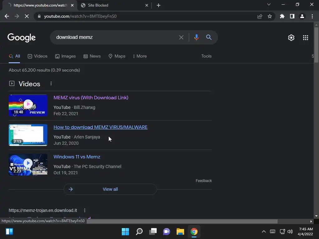Click the address bar URL
The height and width of the screenshot is (239, 319).
[80, 16]
